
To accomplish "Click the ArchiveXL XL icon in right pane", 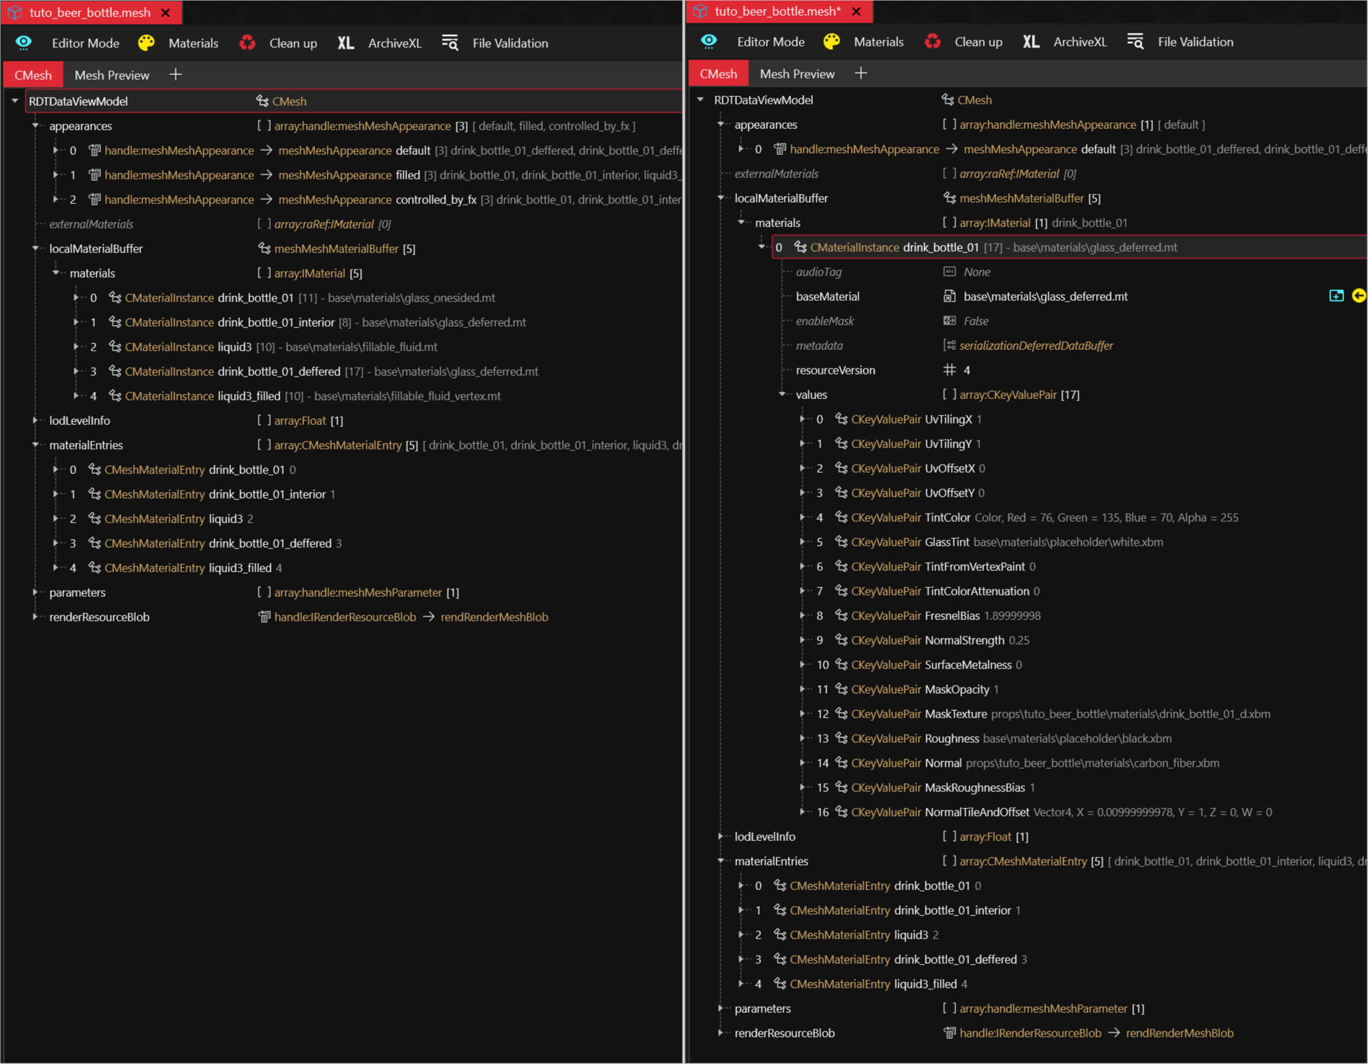I will coord(1030,42).
